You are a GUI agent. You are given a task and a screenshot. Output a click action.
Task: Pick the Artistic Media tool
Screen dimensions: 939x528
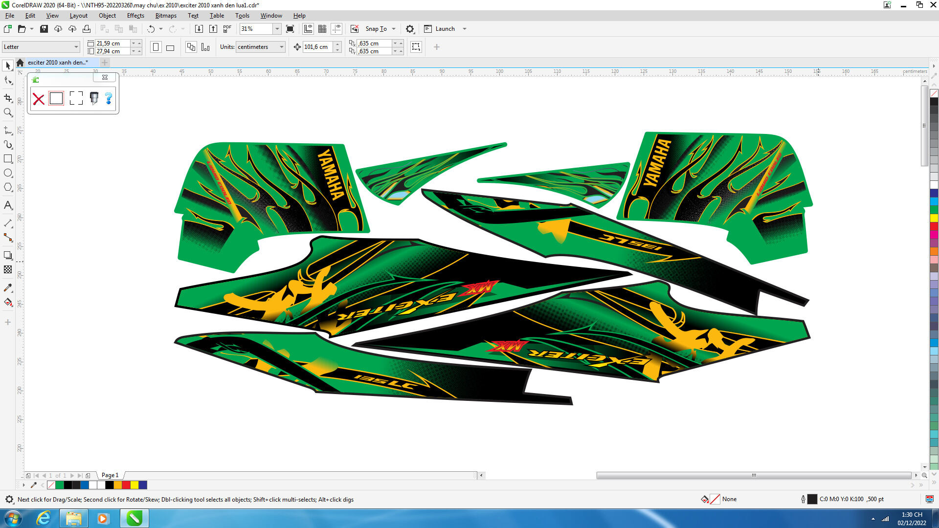[8, 145]
